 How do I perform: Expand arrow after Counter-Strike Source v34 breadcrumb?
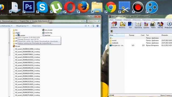(51, 21)
